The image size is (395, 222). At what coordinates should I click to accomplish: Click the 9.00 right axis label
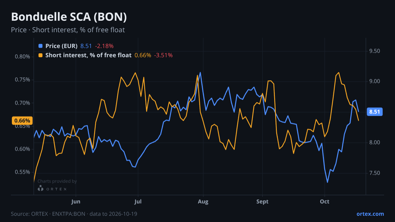(375, 82)
